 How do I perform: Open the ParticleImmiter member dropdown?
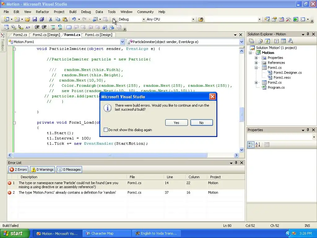tap(241, 42)
